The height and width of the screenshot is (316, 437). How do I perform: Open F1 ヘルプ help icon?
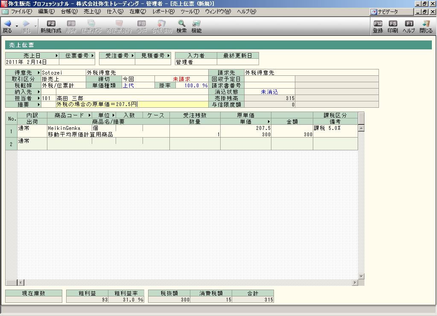(x=409, y=24)
